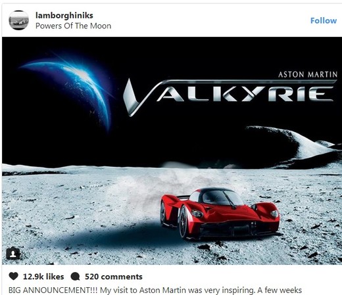This screenshot has height=295, width=342.
Task: Show tagged people icon on the photo
Action: click(x=13, y=253)
